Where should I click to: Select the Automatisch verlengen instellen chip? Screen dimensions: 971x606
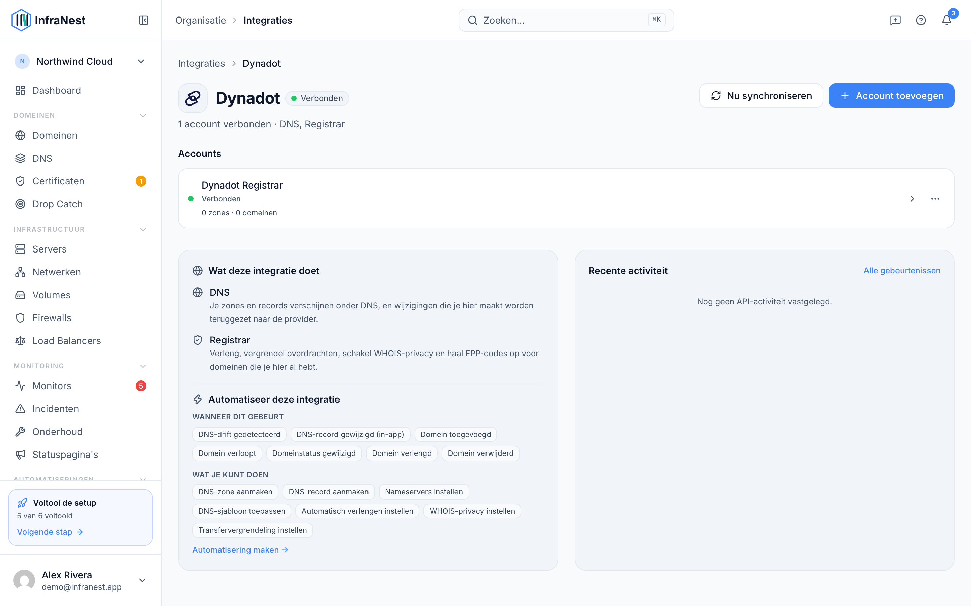click(x=357, y=511)
